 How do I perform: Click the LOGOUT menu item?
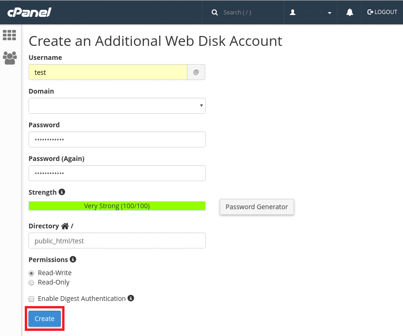click(382, 12)
